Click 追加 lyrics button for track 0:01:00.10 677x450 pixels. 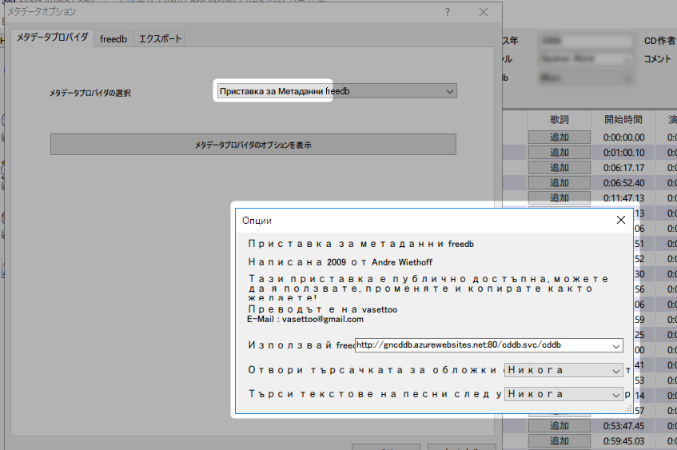pos(560,153)
